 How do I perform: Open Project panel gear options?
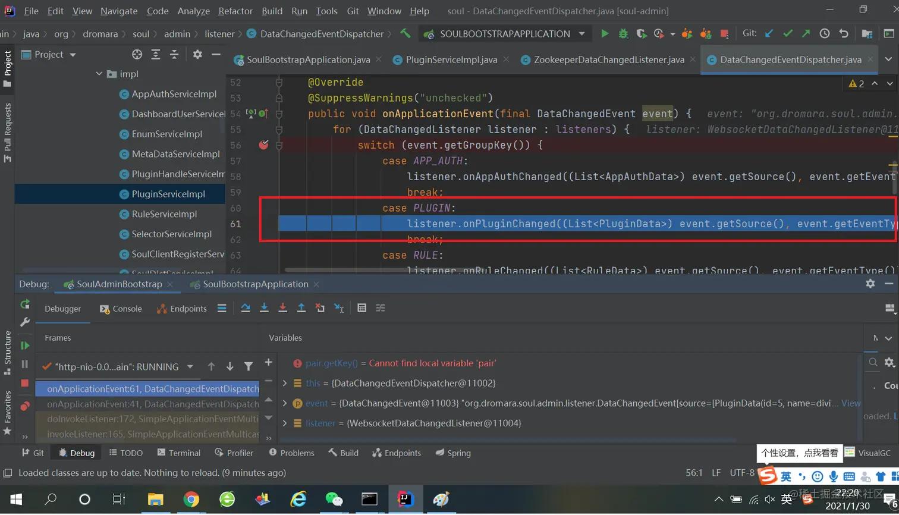(197, 54)
